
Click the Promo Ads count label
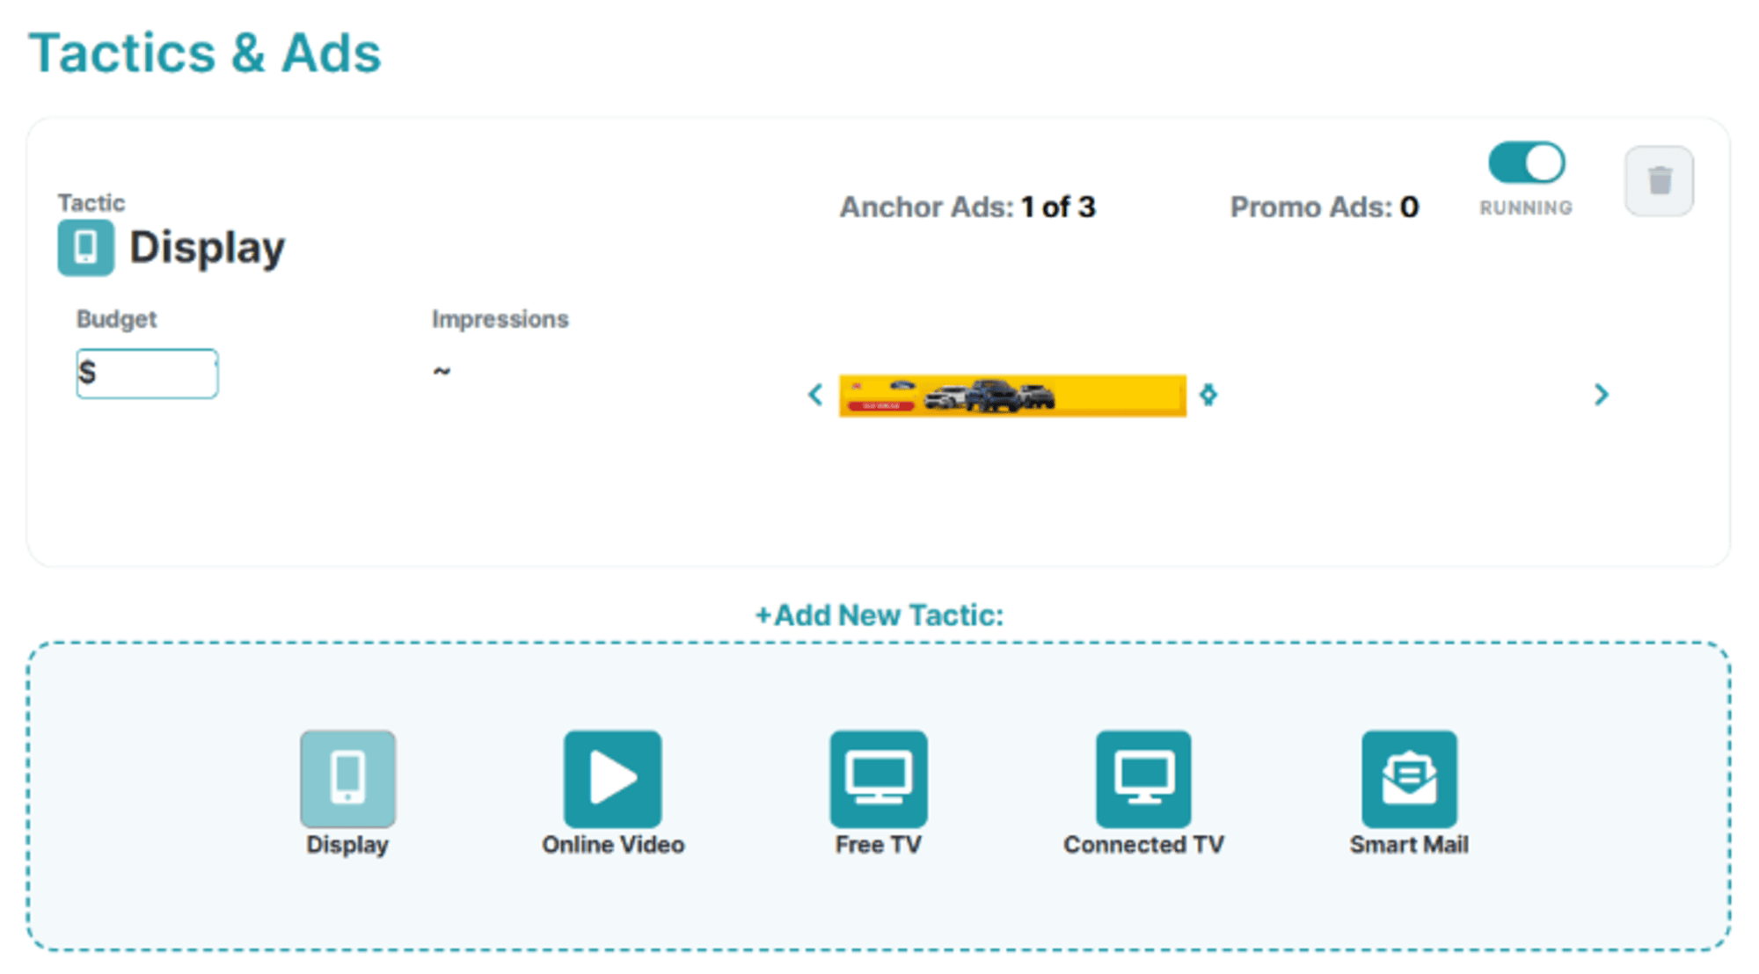point(1323,207)
